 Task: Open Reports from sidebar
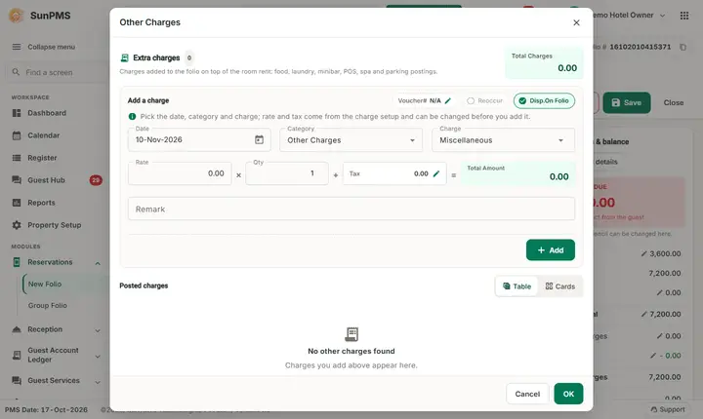41,203
